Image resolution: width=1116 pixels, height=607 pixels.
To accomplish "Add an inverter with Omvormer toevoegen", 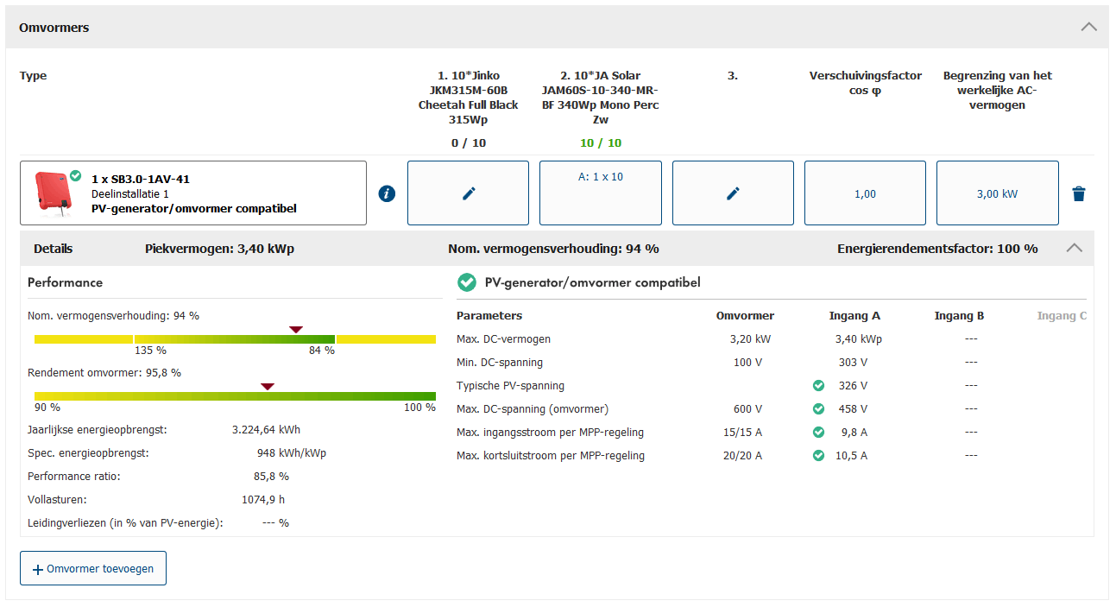I will coord(93,569).
